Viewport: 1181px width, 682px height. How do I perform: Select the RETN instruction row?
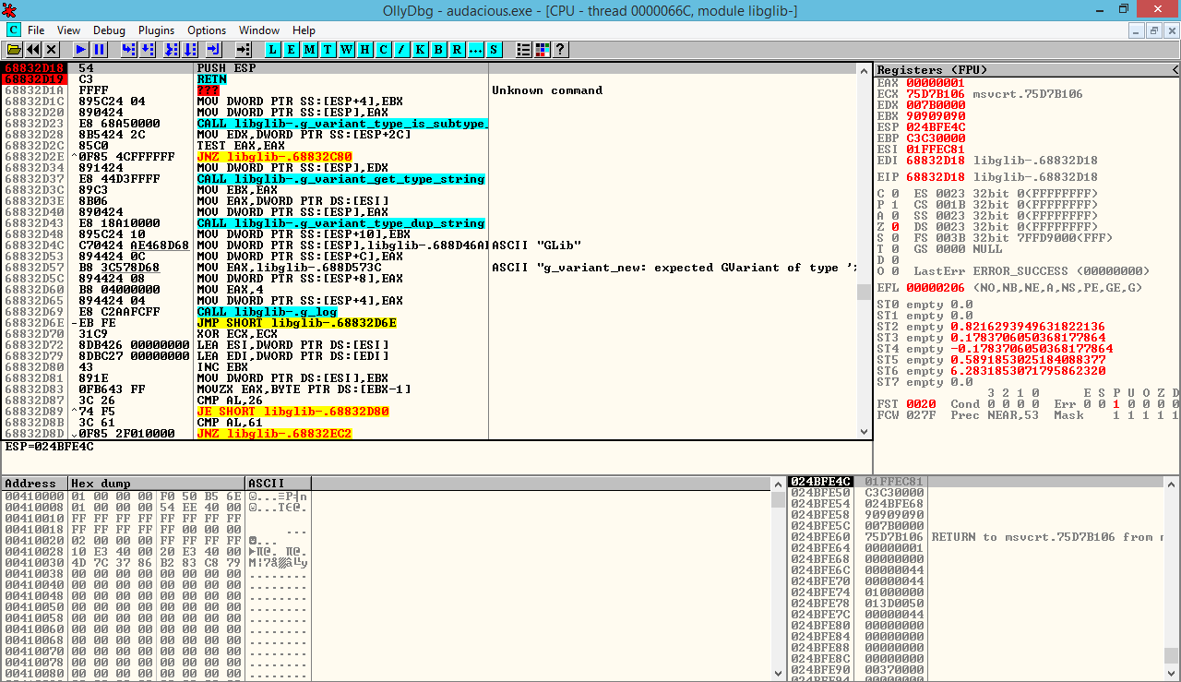[x=428, y=79]
